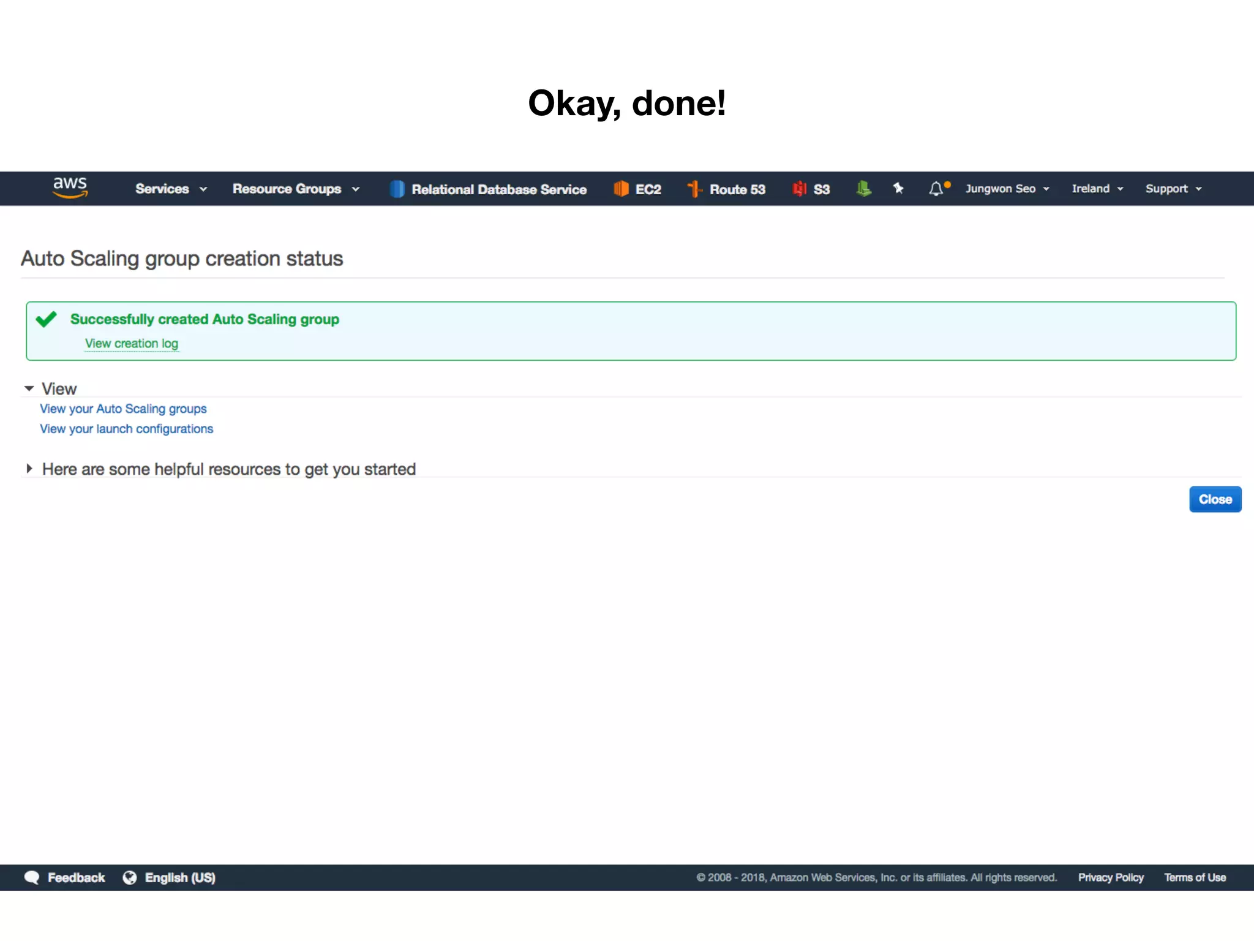Viewport: 1254px width, 941px height.
Task: Click the Feedback label in footer
Action: (x=77, y=878)
